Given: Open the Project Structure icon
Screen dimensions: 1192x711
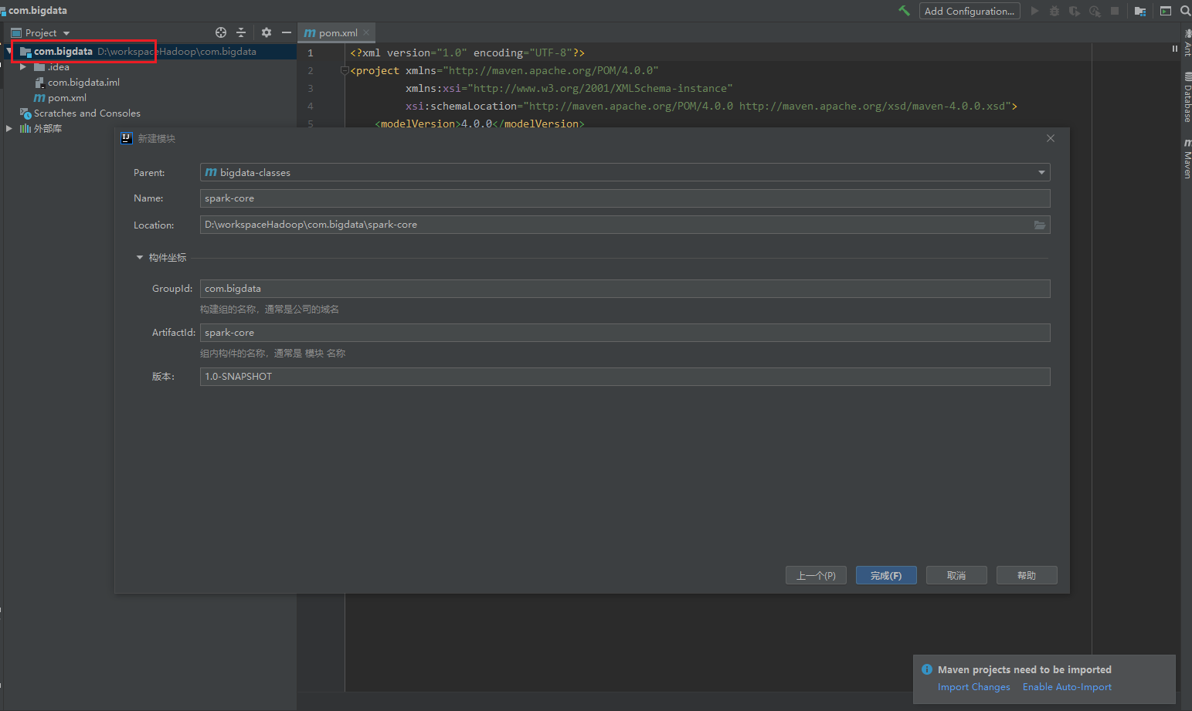Looking at the screenshot, I should (x=1140, y=11).
